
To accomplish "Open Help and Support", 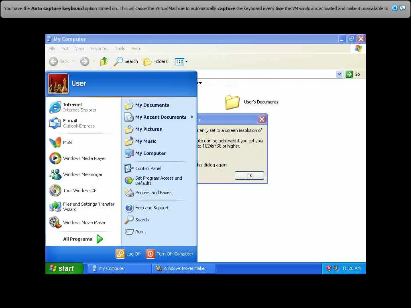I will click(x=159, y=208).
